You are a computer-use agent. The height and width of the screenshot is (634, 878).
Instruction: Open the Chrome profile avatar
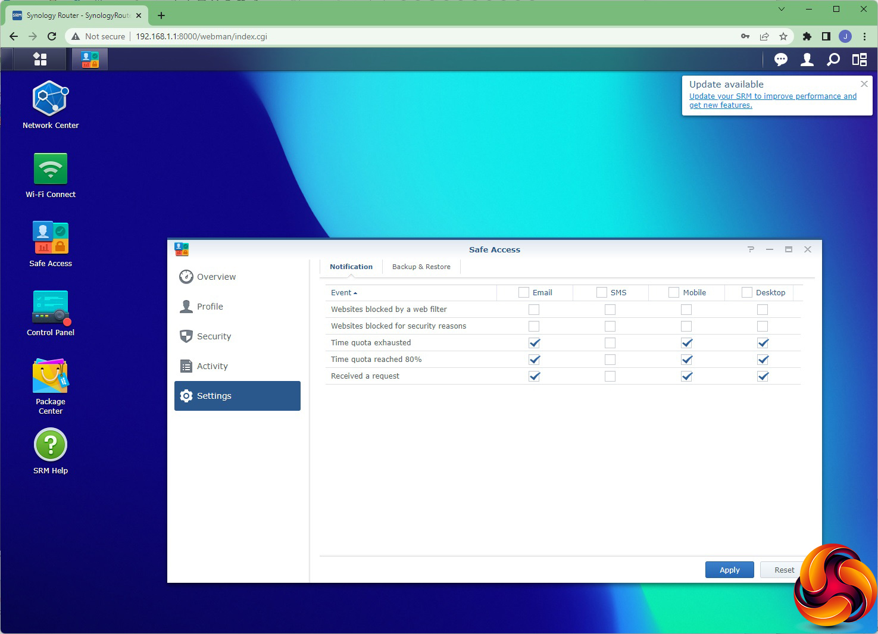(845, 36)
